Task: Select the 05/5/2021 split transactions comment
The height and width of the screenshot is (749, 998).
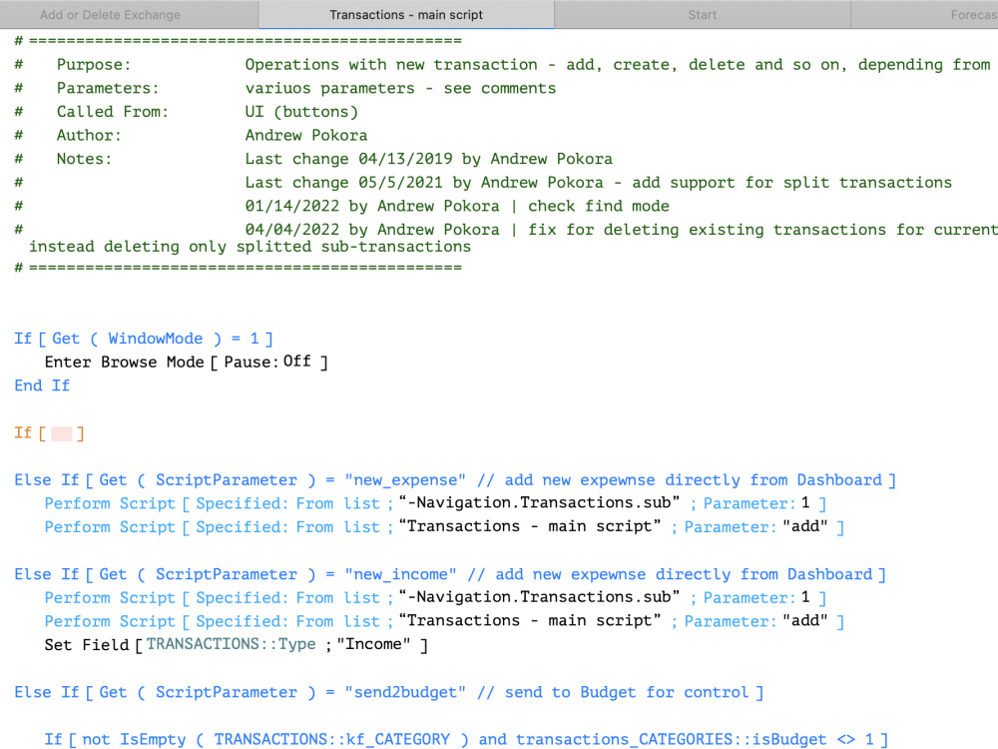Action: [483, 183]
